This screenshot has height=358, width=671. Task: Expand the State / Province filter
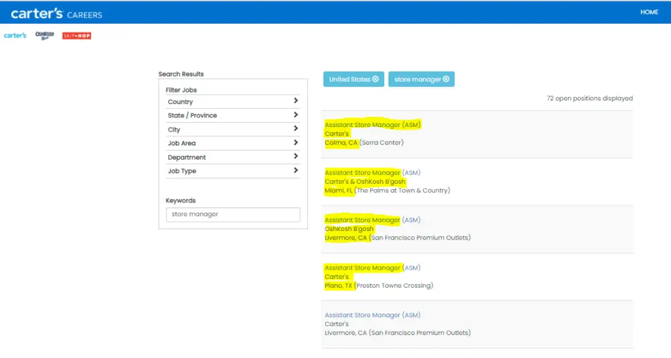[x=233, y=115]
